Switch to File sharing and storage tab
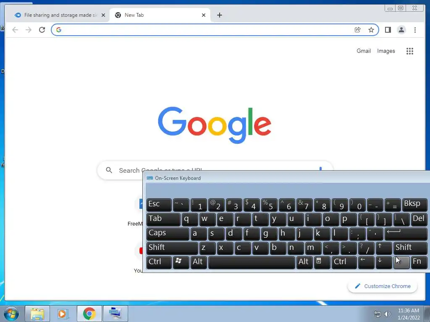Image resolution: width=430 pixels, height=322 pixels. (59, 15)
